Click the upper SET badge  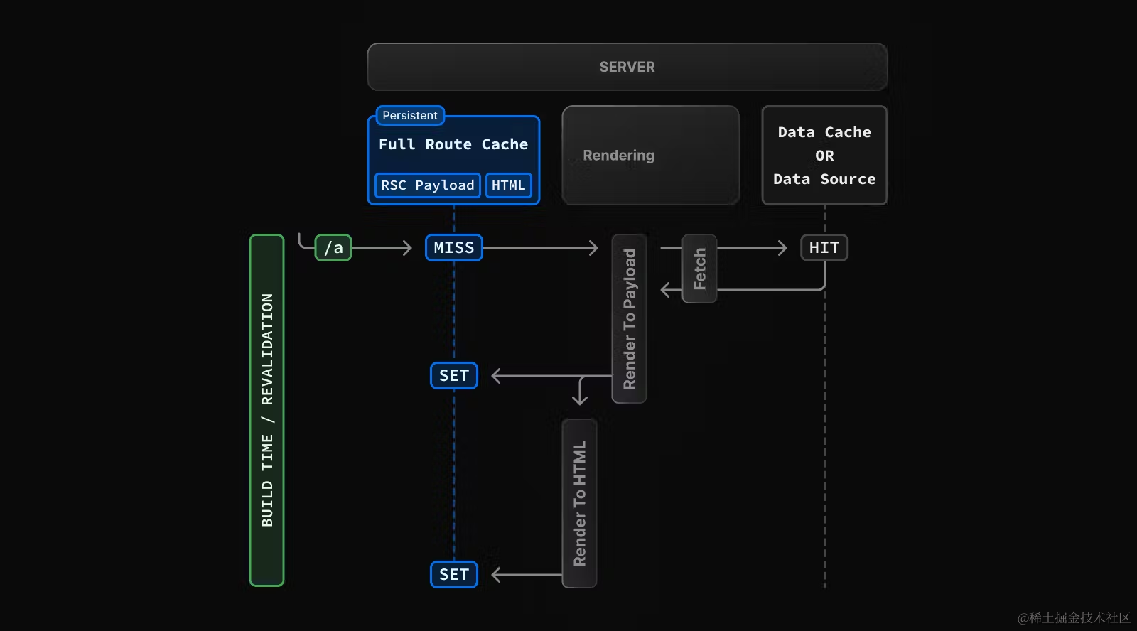tap(454, 376)
